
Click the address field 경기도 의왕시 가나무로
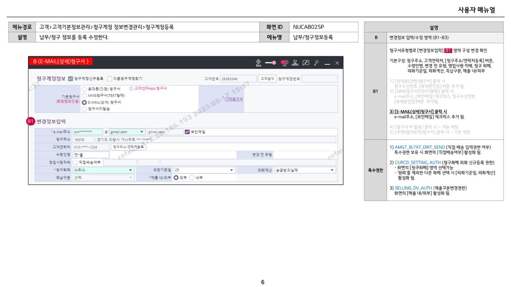(x=215, y=139)
